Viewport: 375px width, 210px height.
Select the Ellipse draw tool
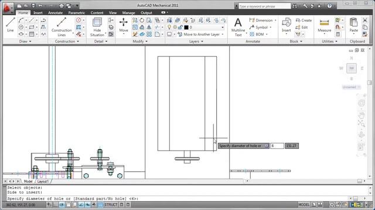click(x=21, y=34)
